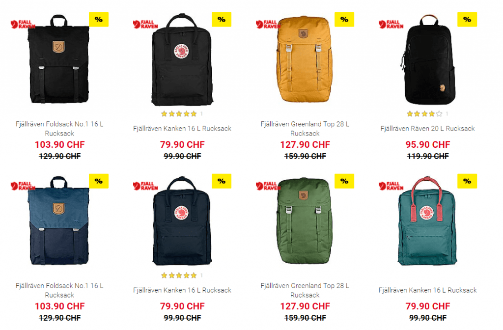Open the teal Kanken with pink handles image
The height and width of the screenshot is (330, 503).
(427, 220)
